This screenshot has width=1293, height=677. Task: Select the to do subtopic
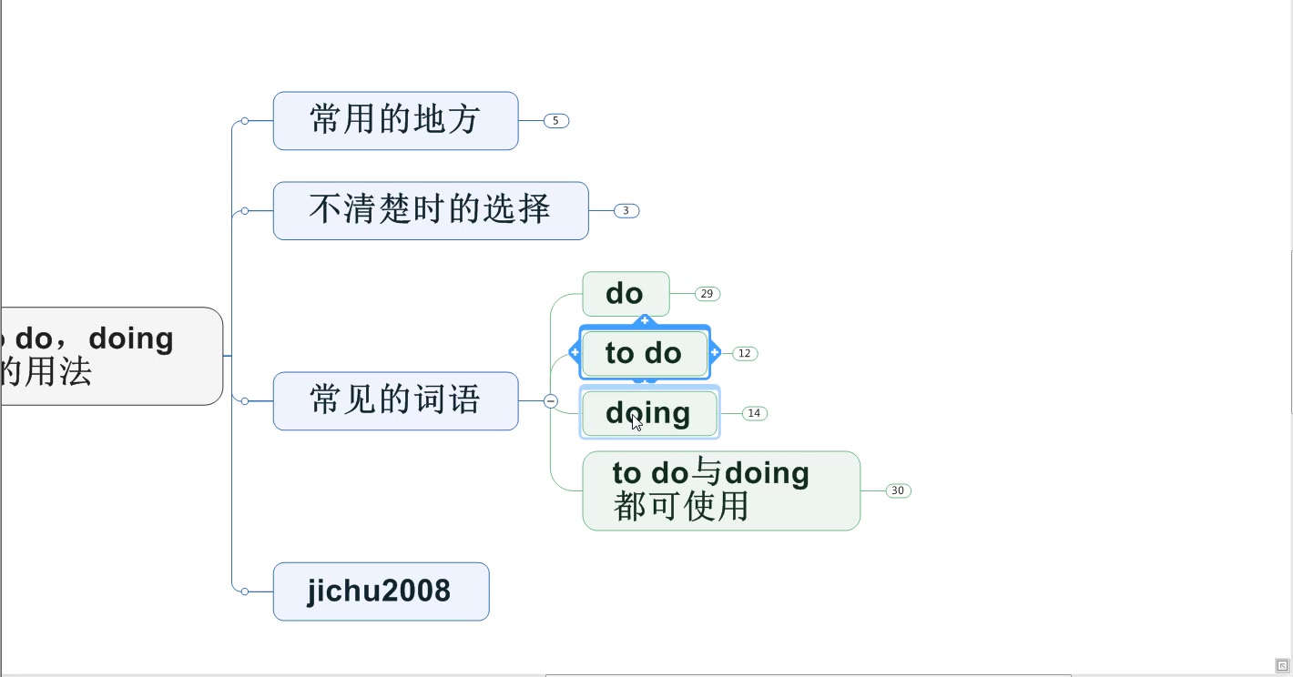coord(645,353)
